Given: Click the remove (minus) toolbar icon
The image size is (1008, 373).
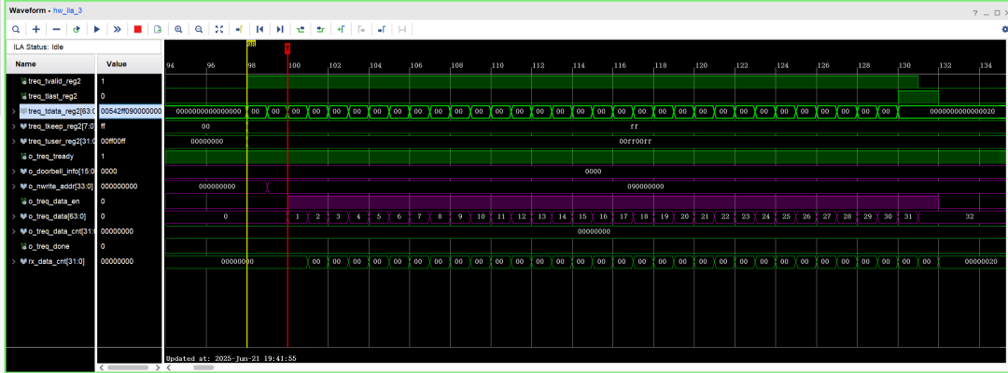Looking at the screenshot, I should click(57, 29).
